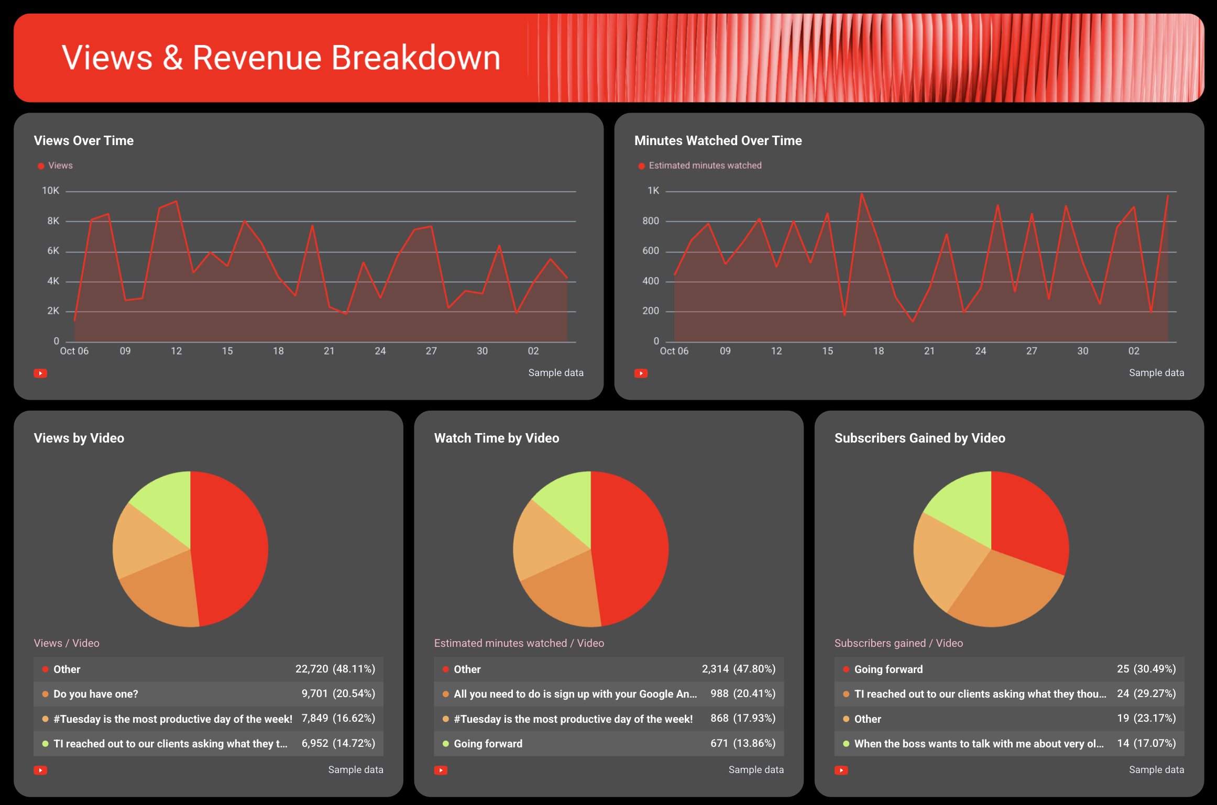The image size is (1217, 805).
Task: Click Sample data in Subscribers Gained by Video card
Action: pyautogui.click(x=1156, y=770)
